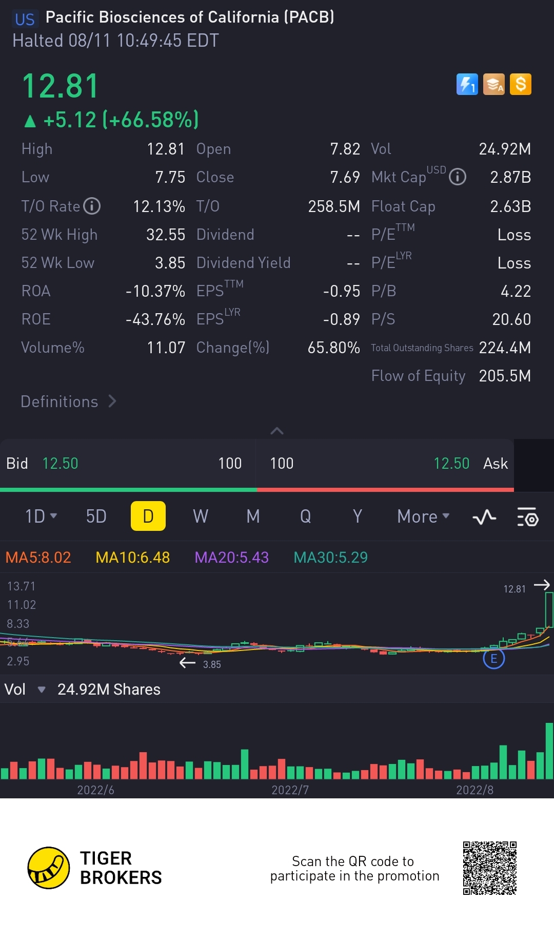
Task: Switch to Q quarterly chart
Action: pyautogui.click(x=305, y=516)
